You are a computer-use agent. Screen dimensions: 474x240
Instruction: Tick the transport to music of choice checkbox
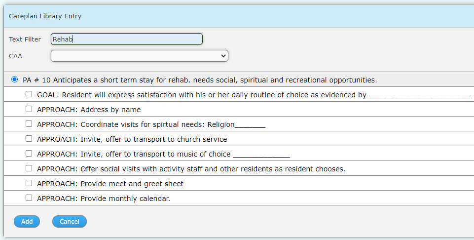click(x=29, y=154)
